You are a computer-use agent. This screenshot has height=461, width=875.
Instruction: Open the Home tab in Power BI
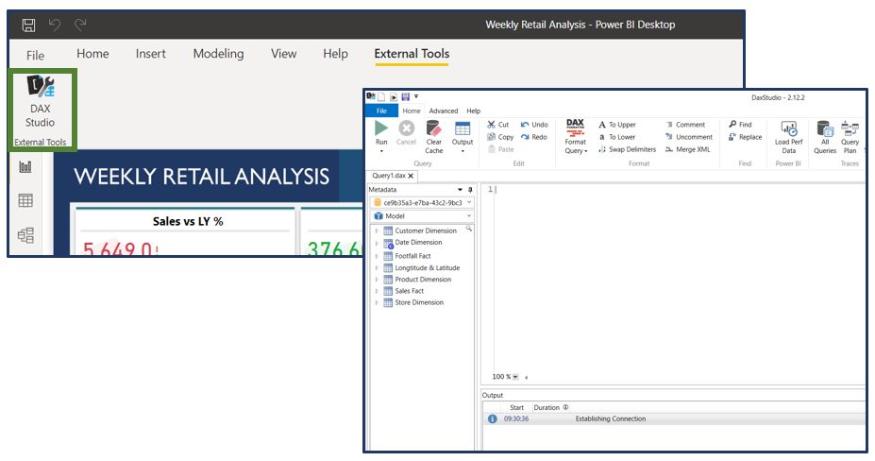[x=93, y=54]
